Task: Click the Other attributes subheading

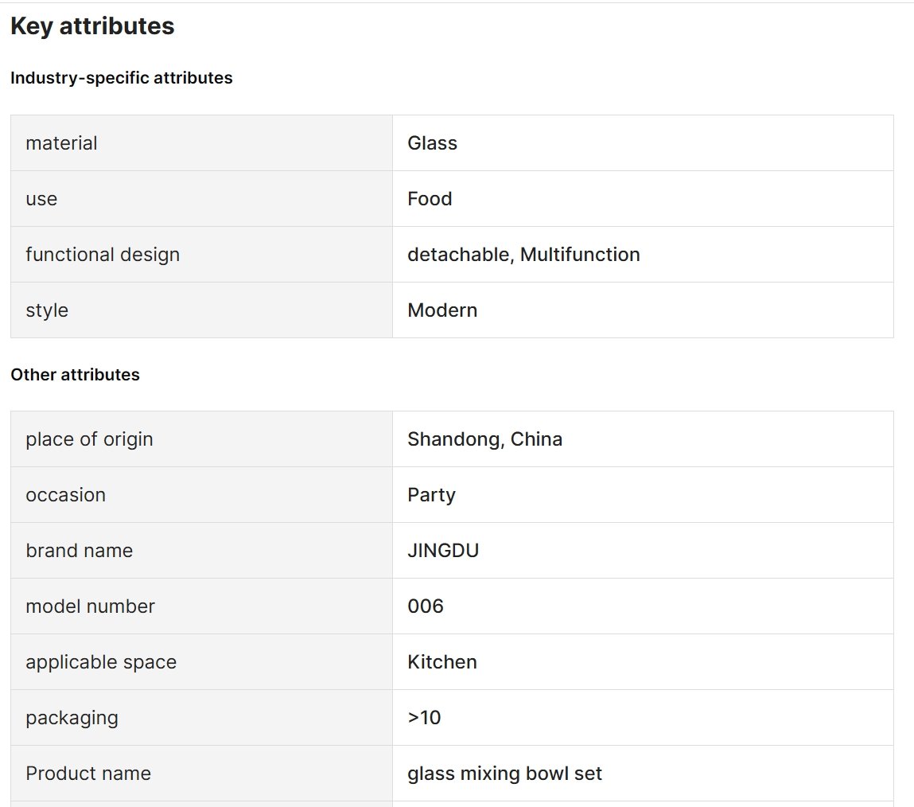Action: (x=76, y=374)
